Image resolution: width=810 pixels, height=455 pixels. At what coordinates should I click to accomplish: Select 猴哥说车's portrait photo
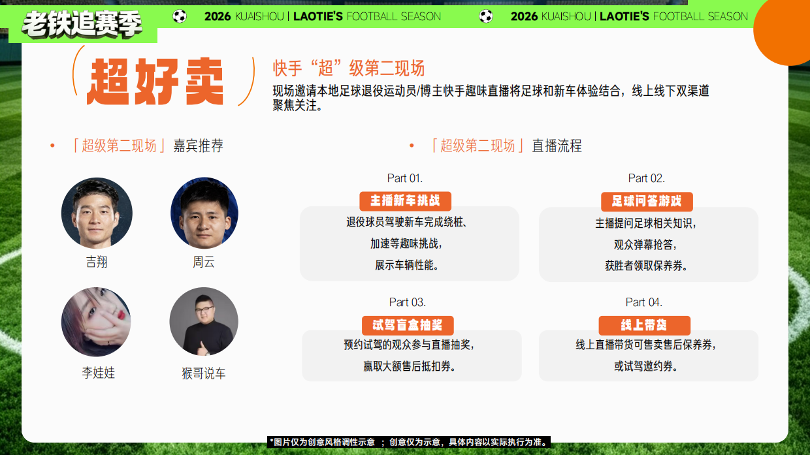(204, 322)
